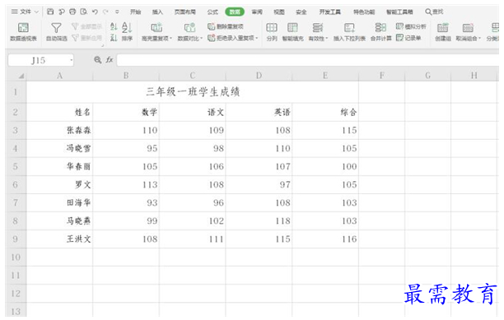Click the 查找 (Find) search button

pos(434,12)
